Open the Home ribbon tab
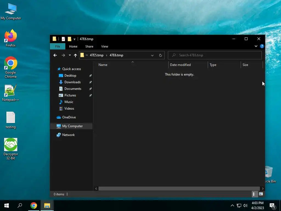 coord(73,46)
